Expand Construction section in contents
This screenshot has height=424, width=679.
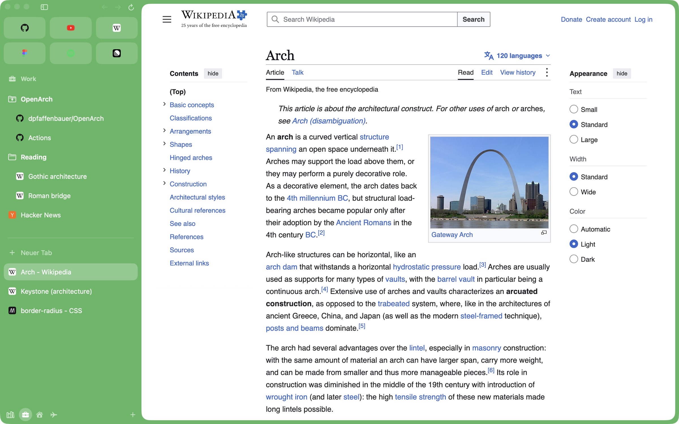[x=164, y=183]
